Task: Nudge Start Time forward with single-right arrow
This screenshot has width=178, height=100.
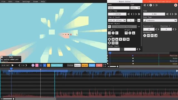Action: tap(136, 14)
